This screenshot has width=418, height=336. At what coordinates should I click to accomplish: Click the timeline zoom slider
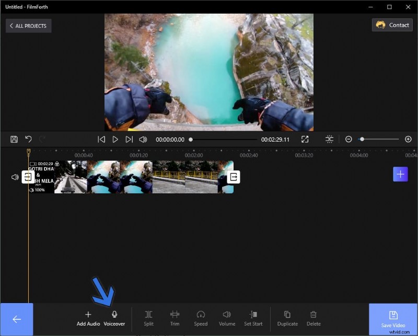(x=363, y=139)
